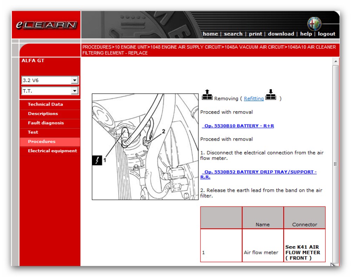The width and height of the screenshot is (351, 277).
Task: Click print in the top navigation
Action: pyautogui.click(x=255, y=34)
